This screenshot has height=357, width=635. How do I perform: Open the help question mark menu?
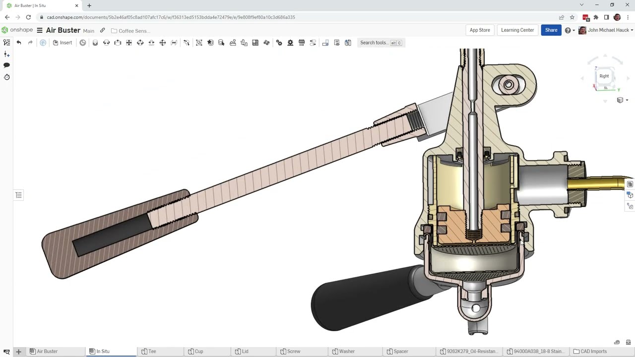(570, 30)
